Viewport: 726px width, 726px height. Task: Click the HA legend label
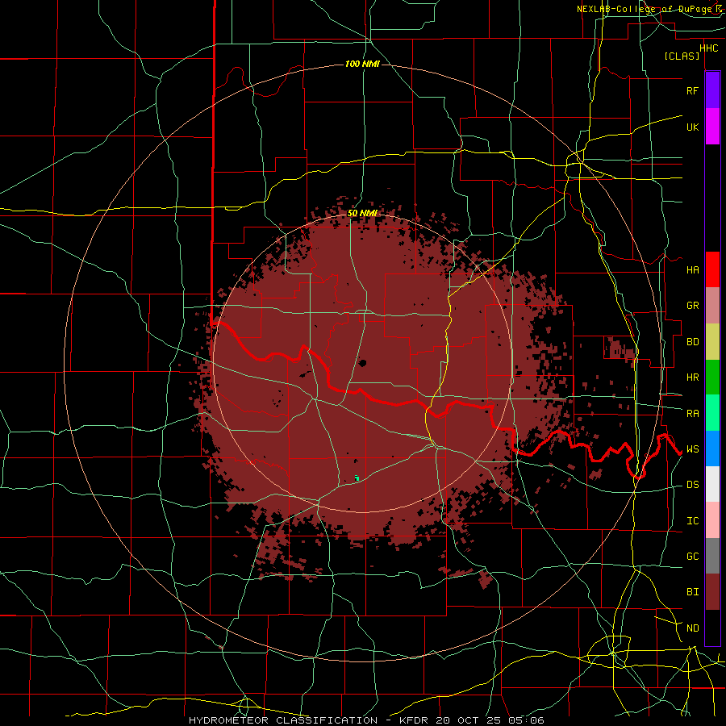[692, 269]
